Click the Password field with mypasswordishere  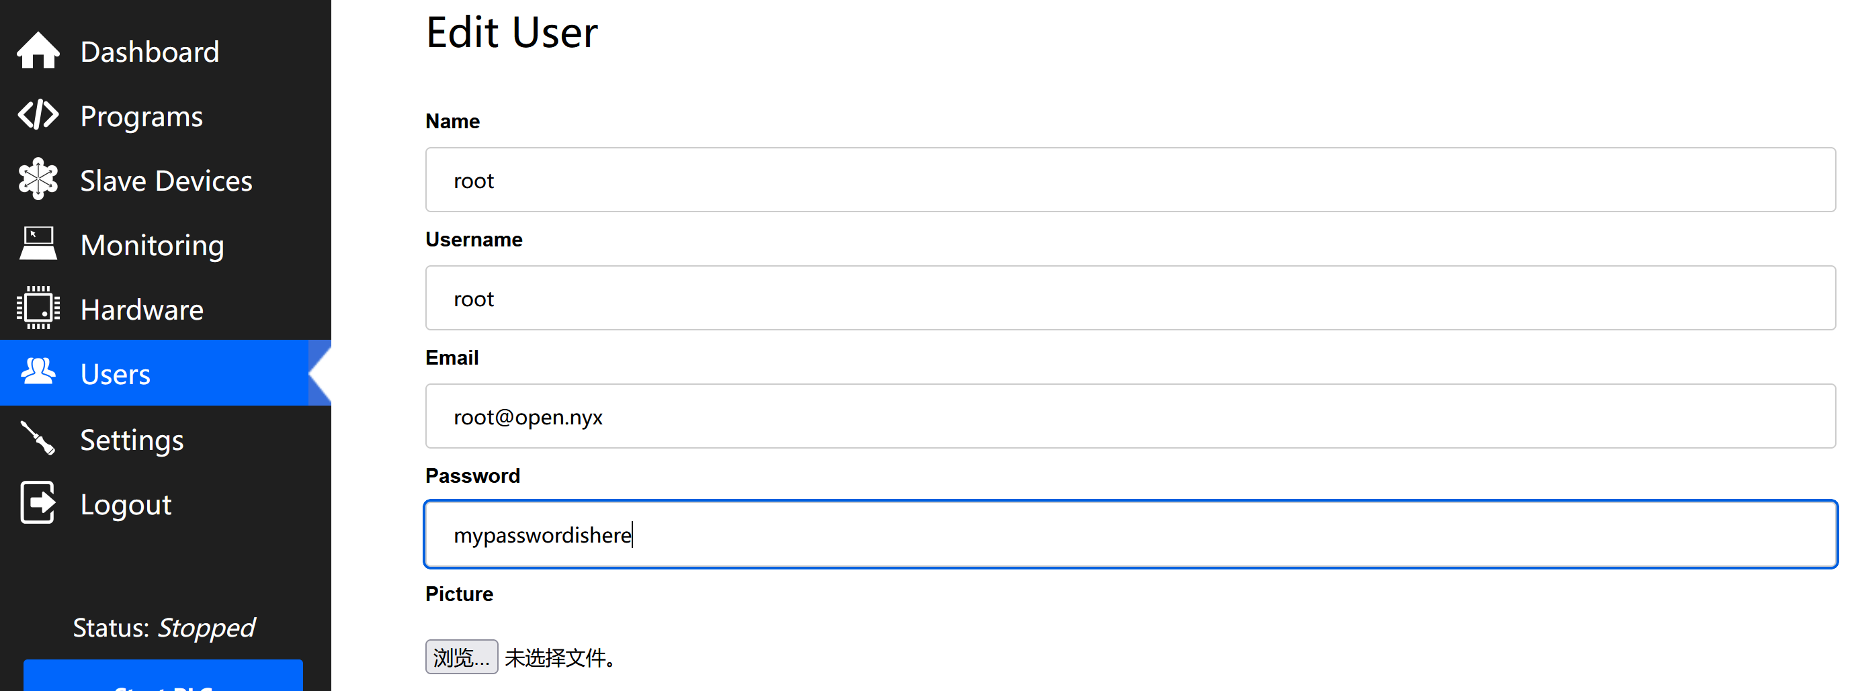[1130, 535]
